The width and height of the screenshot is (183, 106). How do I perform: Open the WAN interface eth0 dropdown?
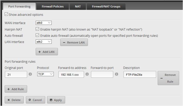tap(44, 23)
